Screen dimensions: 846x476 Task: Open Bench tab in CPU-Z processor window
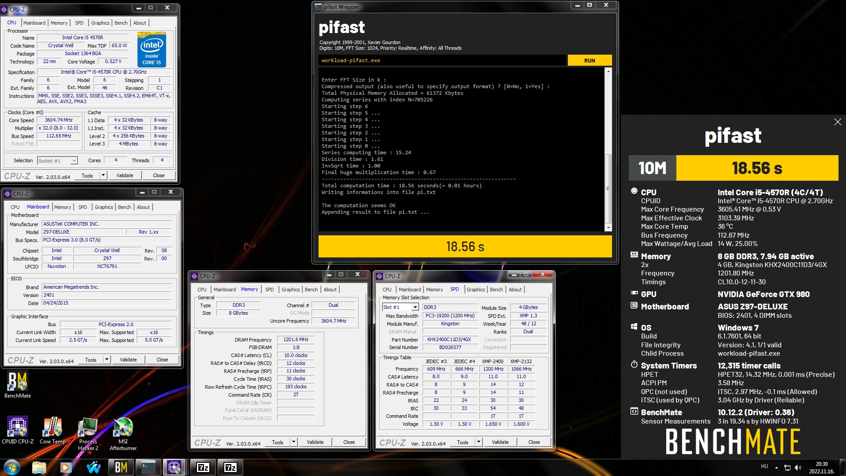(x=121, y=23)
